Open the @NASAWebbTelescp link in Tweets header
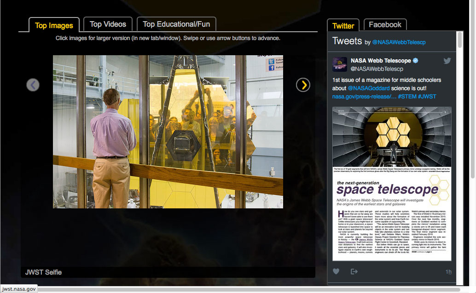 (399, 42)
